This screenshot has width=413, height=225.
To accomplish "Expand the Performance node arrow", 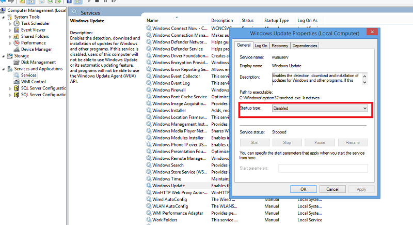I will [10, 43].
